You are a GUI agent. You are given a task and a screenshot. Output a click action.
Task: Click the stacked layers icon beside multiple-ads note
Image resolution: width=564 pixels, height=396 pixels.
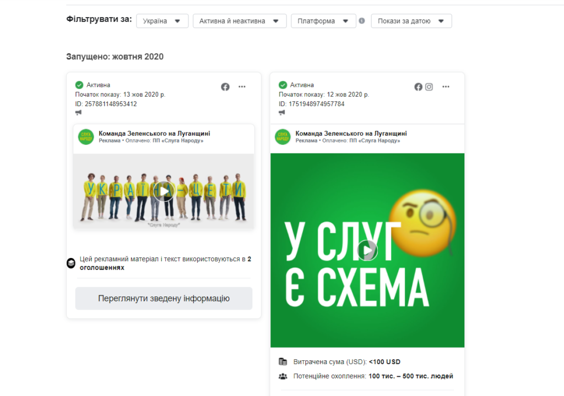[x=71, y=263]
